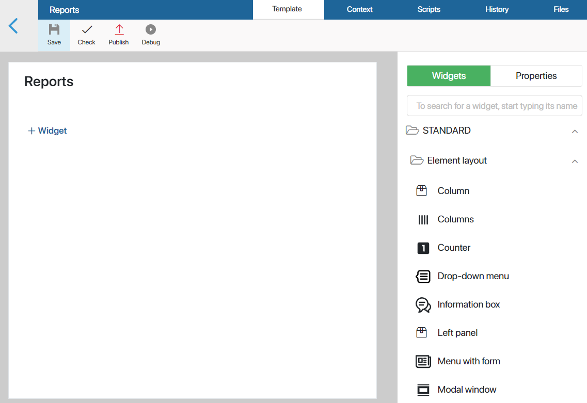The image size is (587, 403).
Task: Click the Debug label text
Action: pyautogui.click(x=151, y=42)
